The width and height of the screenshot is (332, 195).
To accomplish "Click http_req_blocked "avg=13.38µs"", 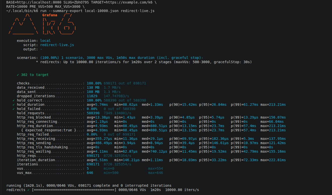I will 98,117.
